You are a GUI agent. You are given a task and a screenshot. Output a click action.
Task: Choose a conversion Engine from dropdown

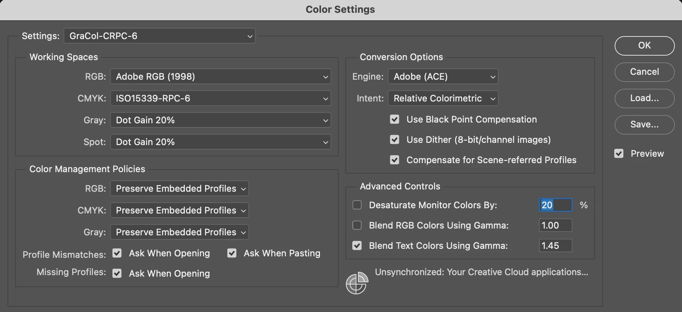(443, 77)
